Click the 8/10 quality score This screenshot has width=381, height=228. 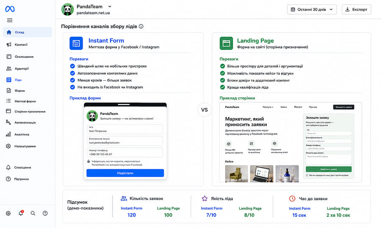click(x=249, y=215)
